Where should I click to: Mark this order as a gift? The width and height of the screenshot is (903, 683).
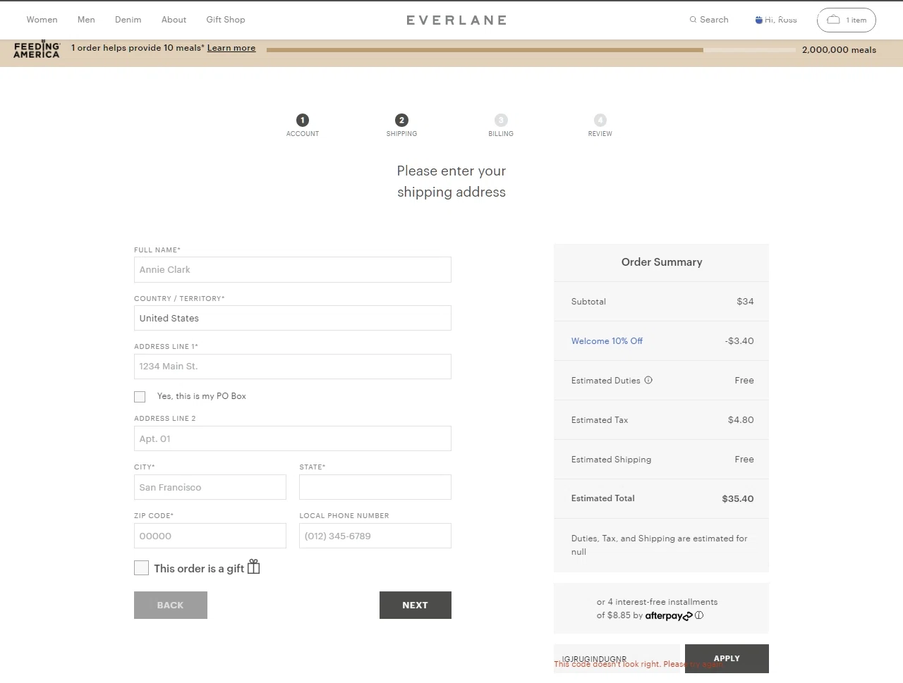(x=141, y=568)
